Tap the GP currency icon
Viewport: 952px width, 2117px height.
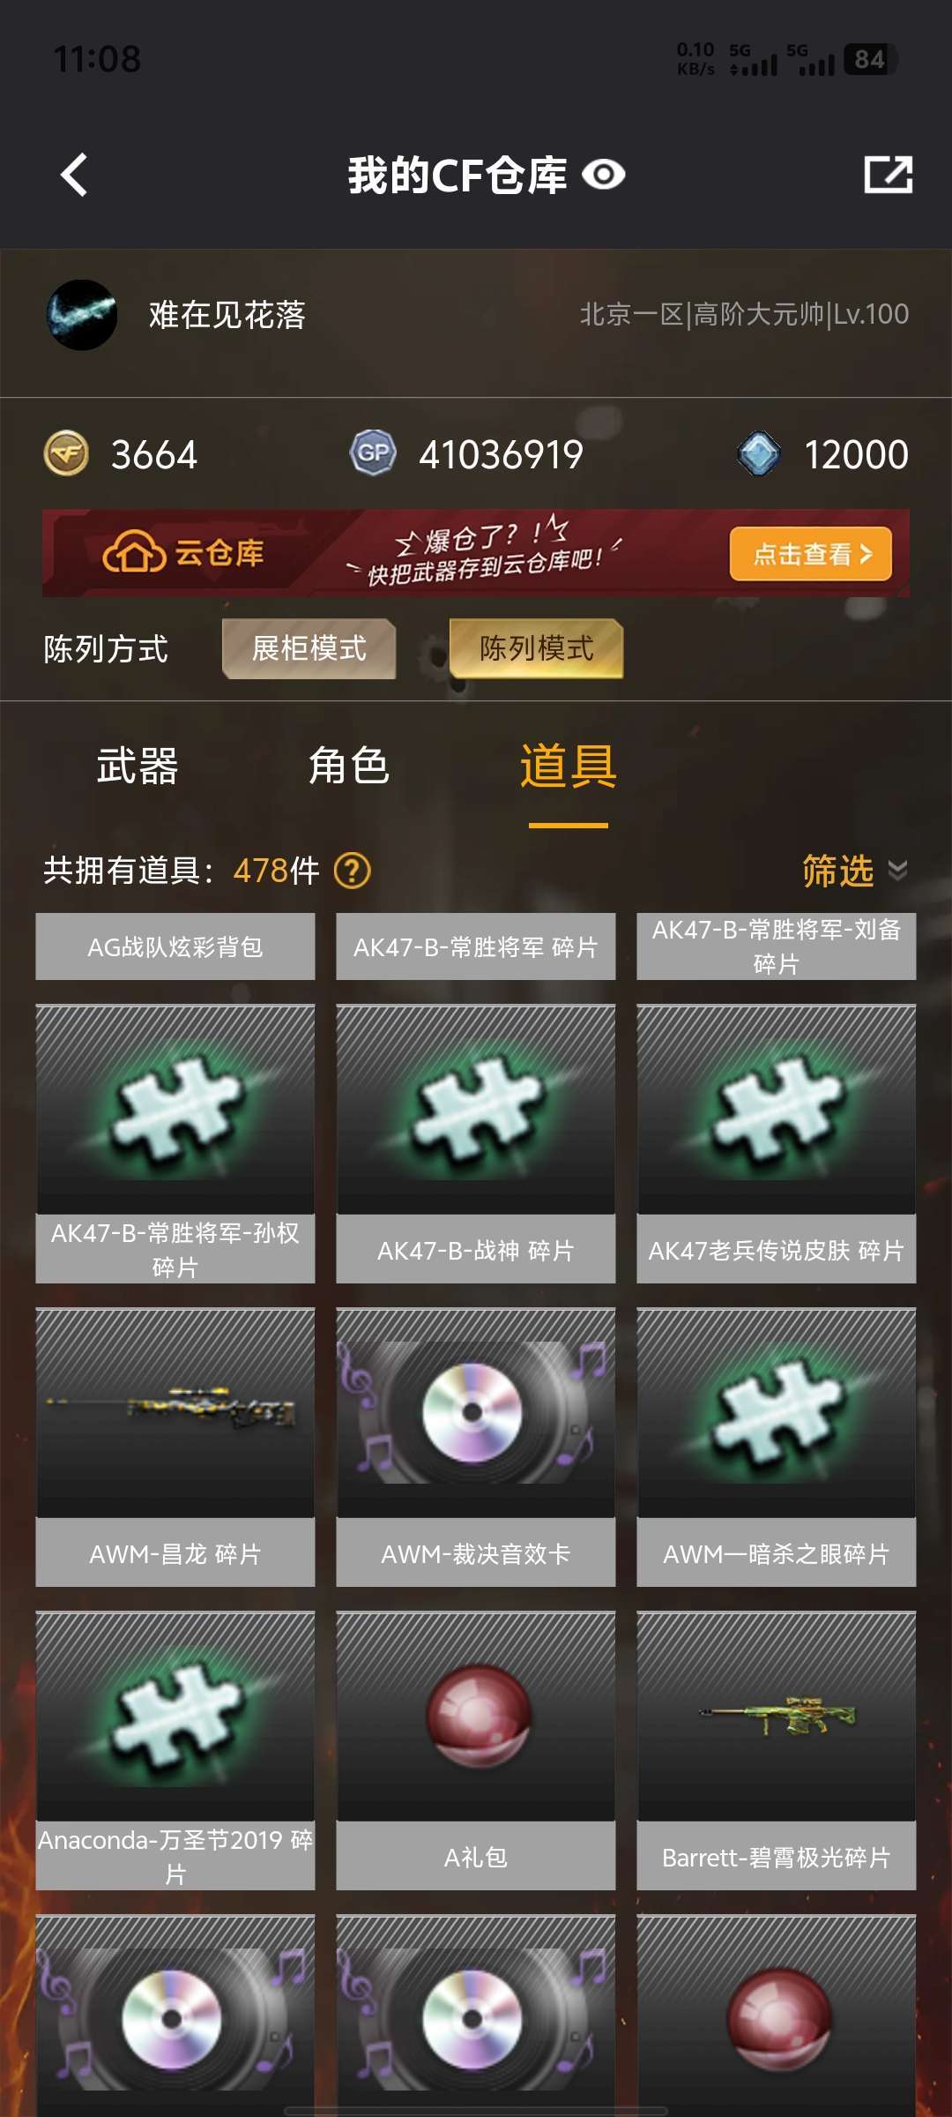pyautogui.click(x=373, y=453)
